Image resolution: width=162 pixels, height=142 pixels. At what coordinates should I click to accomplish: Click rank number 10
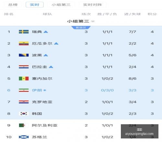click(9, 137)
